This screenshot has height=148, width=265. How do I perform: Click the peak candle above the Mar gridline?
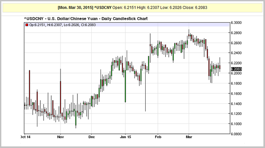(189, 35)
